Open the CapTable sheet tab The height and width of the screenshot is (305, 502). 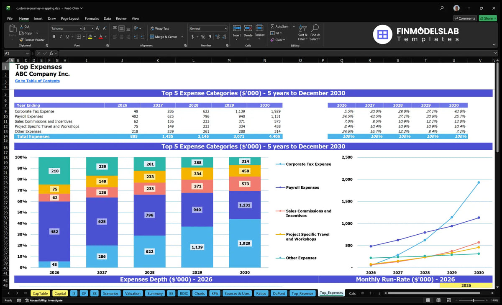[40, 293]
